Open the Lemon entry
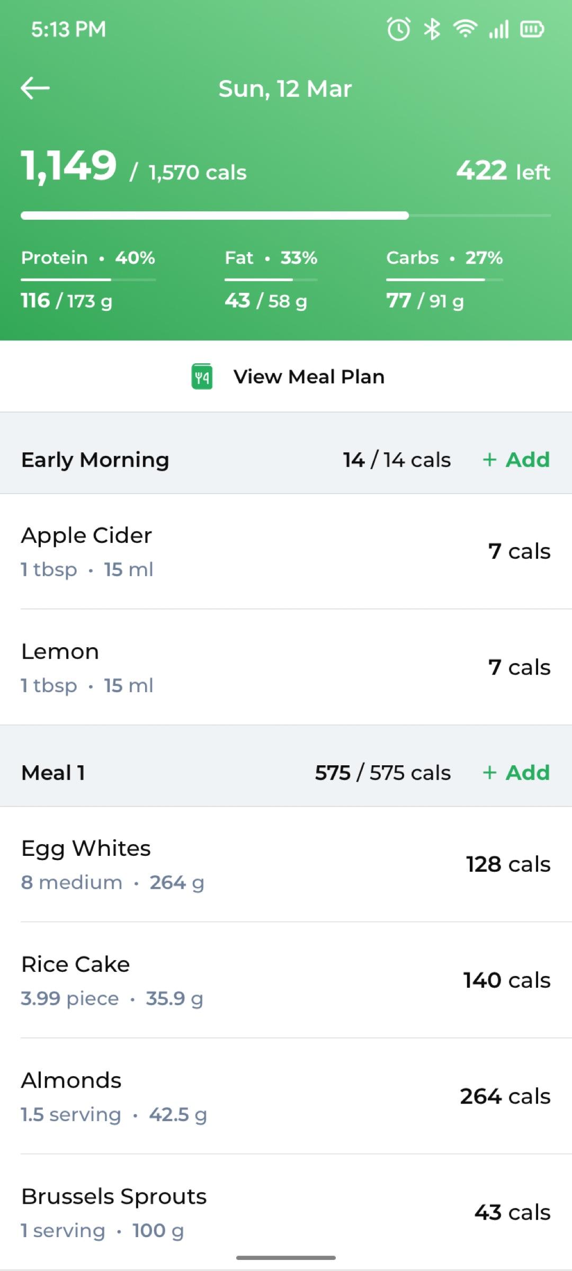 point(286,667)
